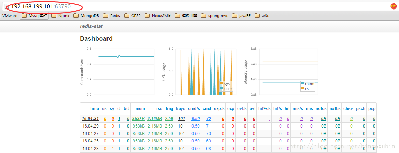Click the bcl column header
The width and height of the screenshot is (399, 153).
(127, 109)
